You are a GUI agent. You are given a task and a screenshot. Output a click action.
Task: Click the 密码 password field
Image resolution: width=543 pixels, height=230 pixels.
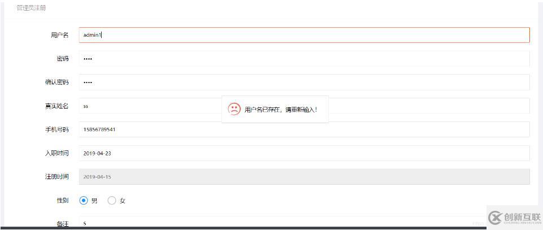(304, 59)
